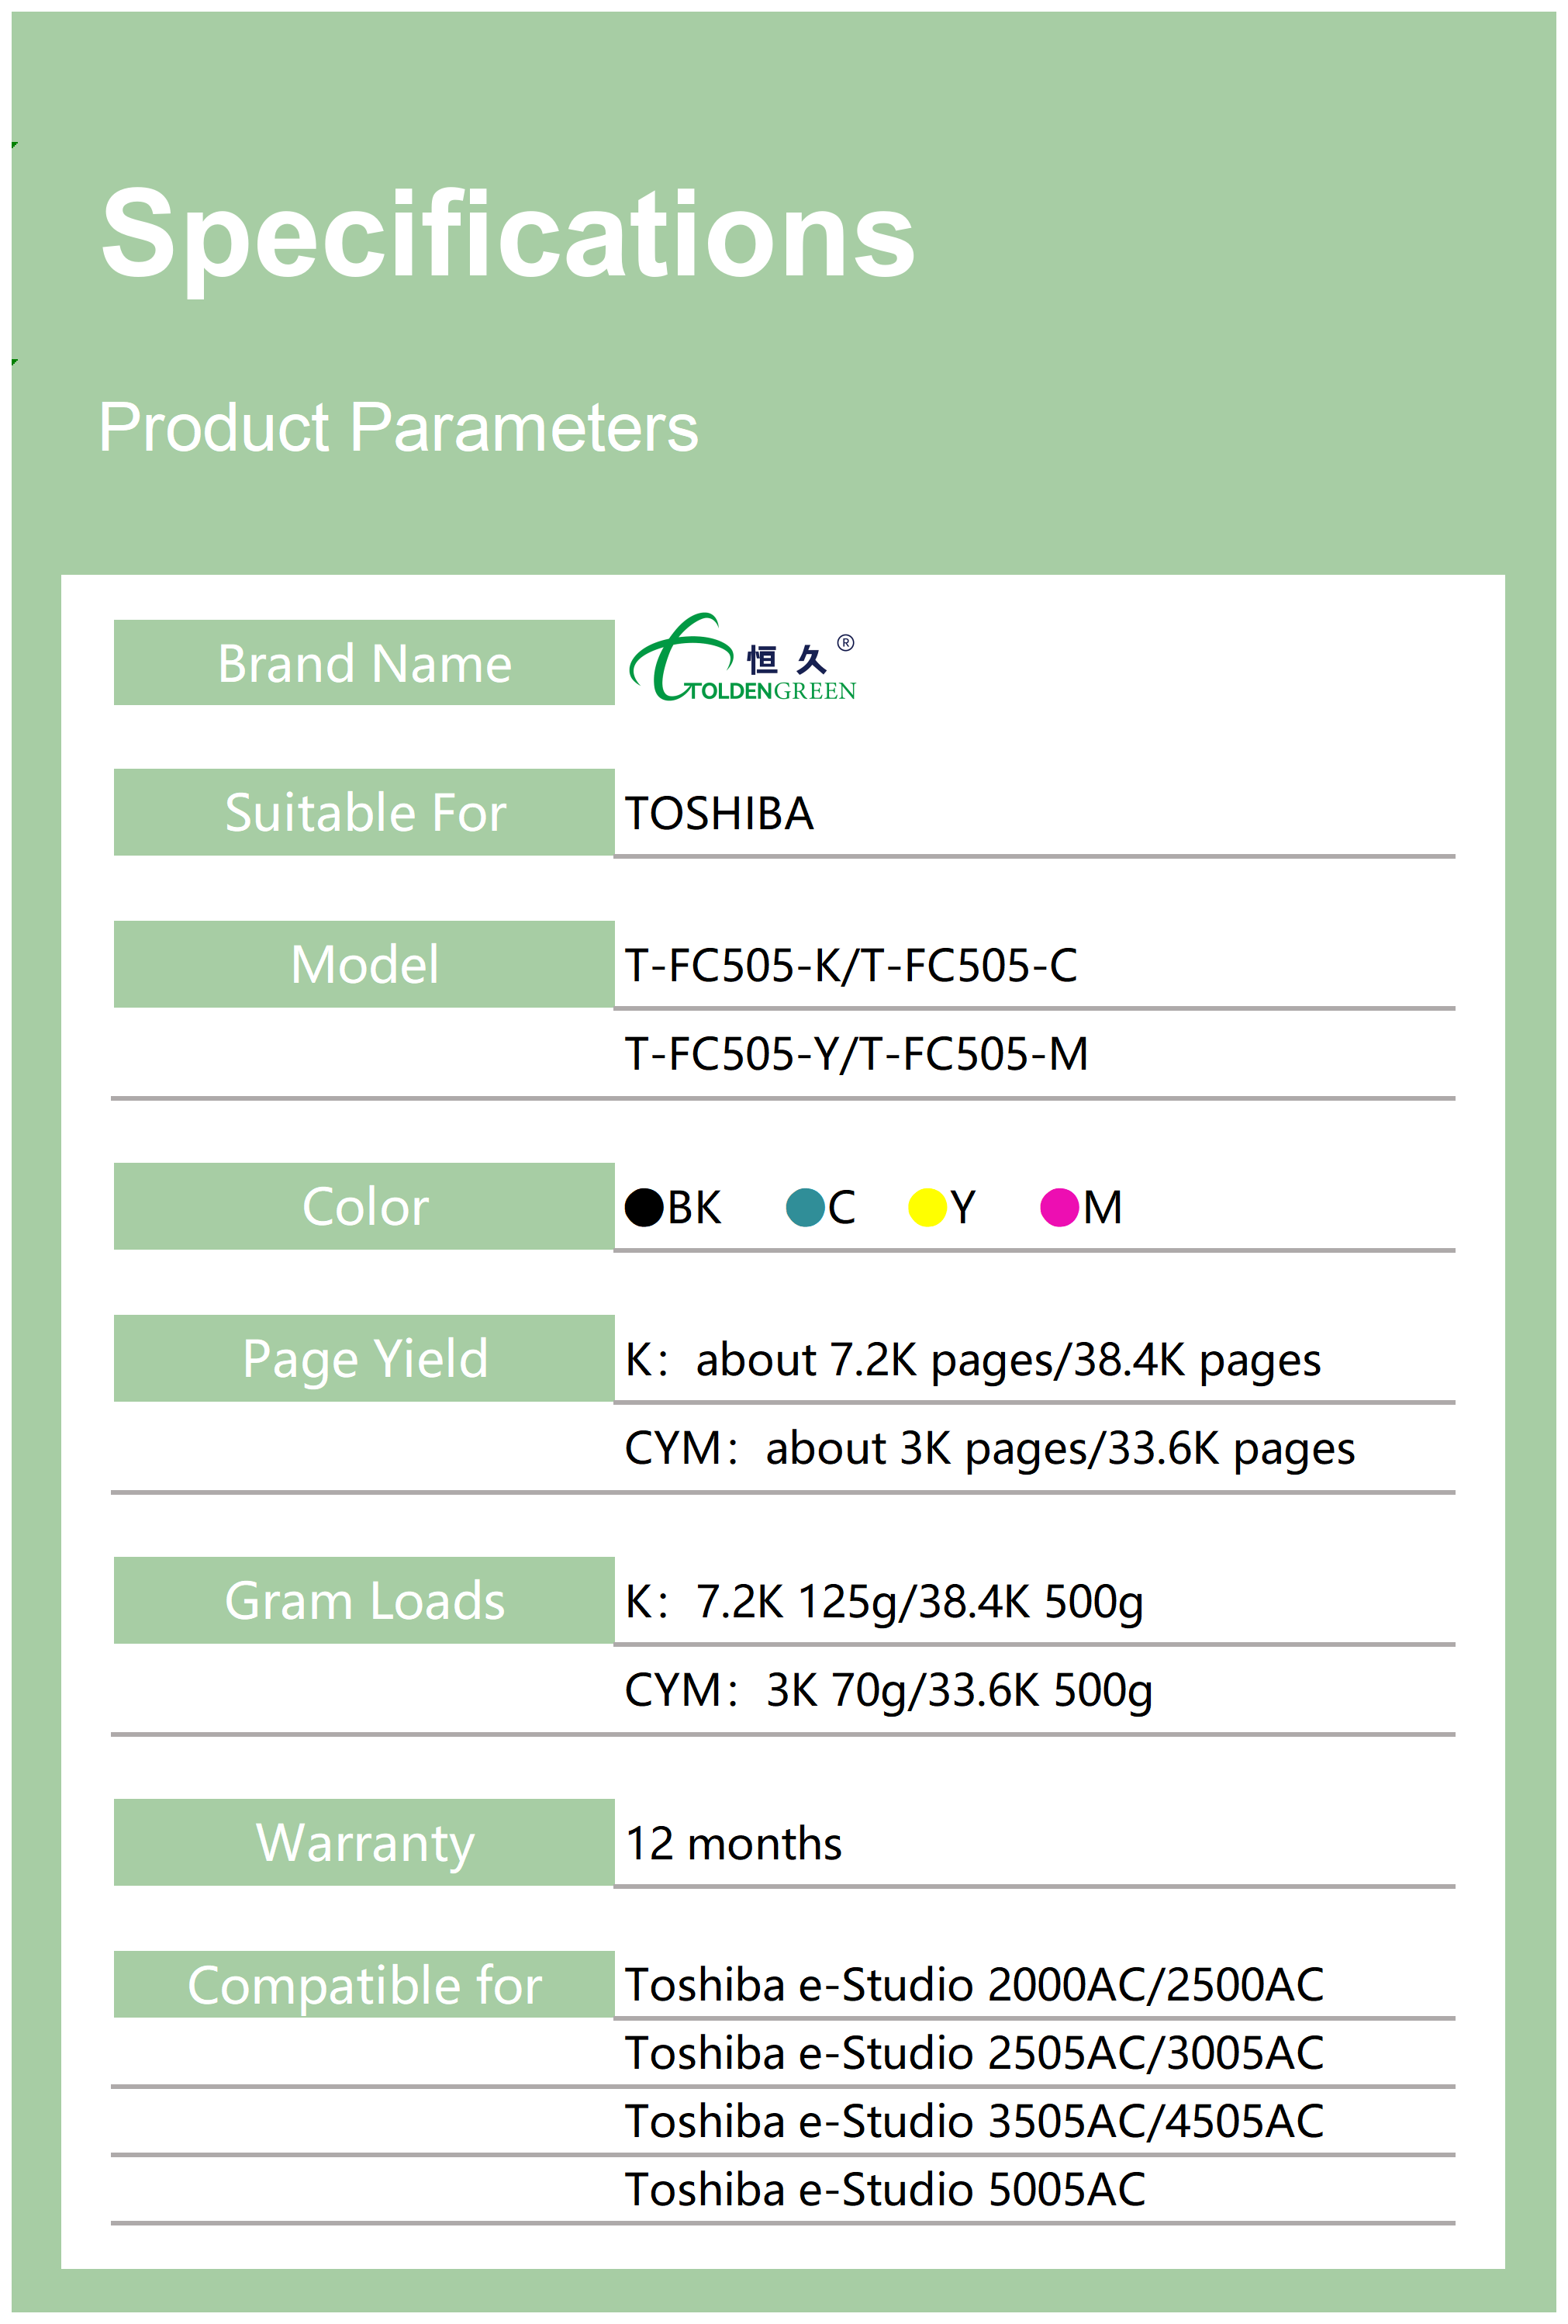The width and height of the screenshot is (1568, 2324).
Task: Click the Gram Loads label
Action: pos(364,1600)
